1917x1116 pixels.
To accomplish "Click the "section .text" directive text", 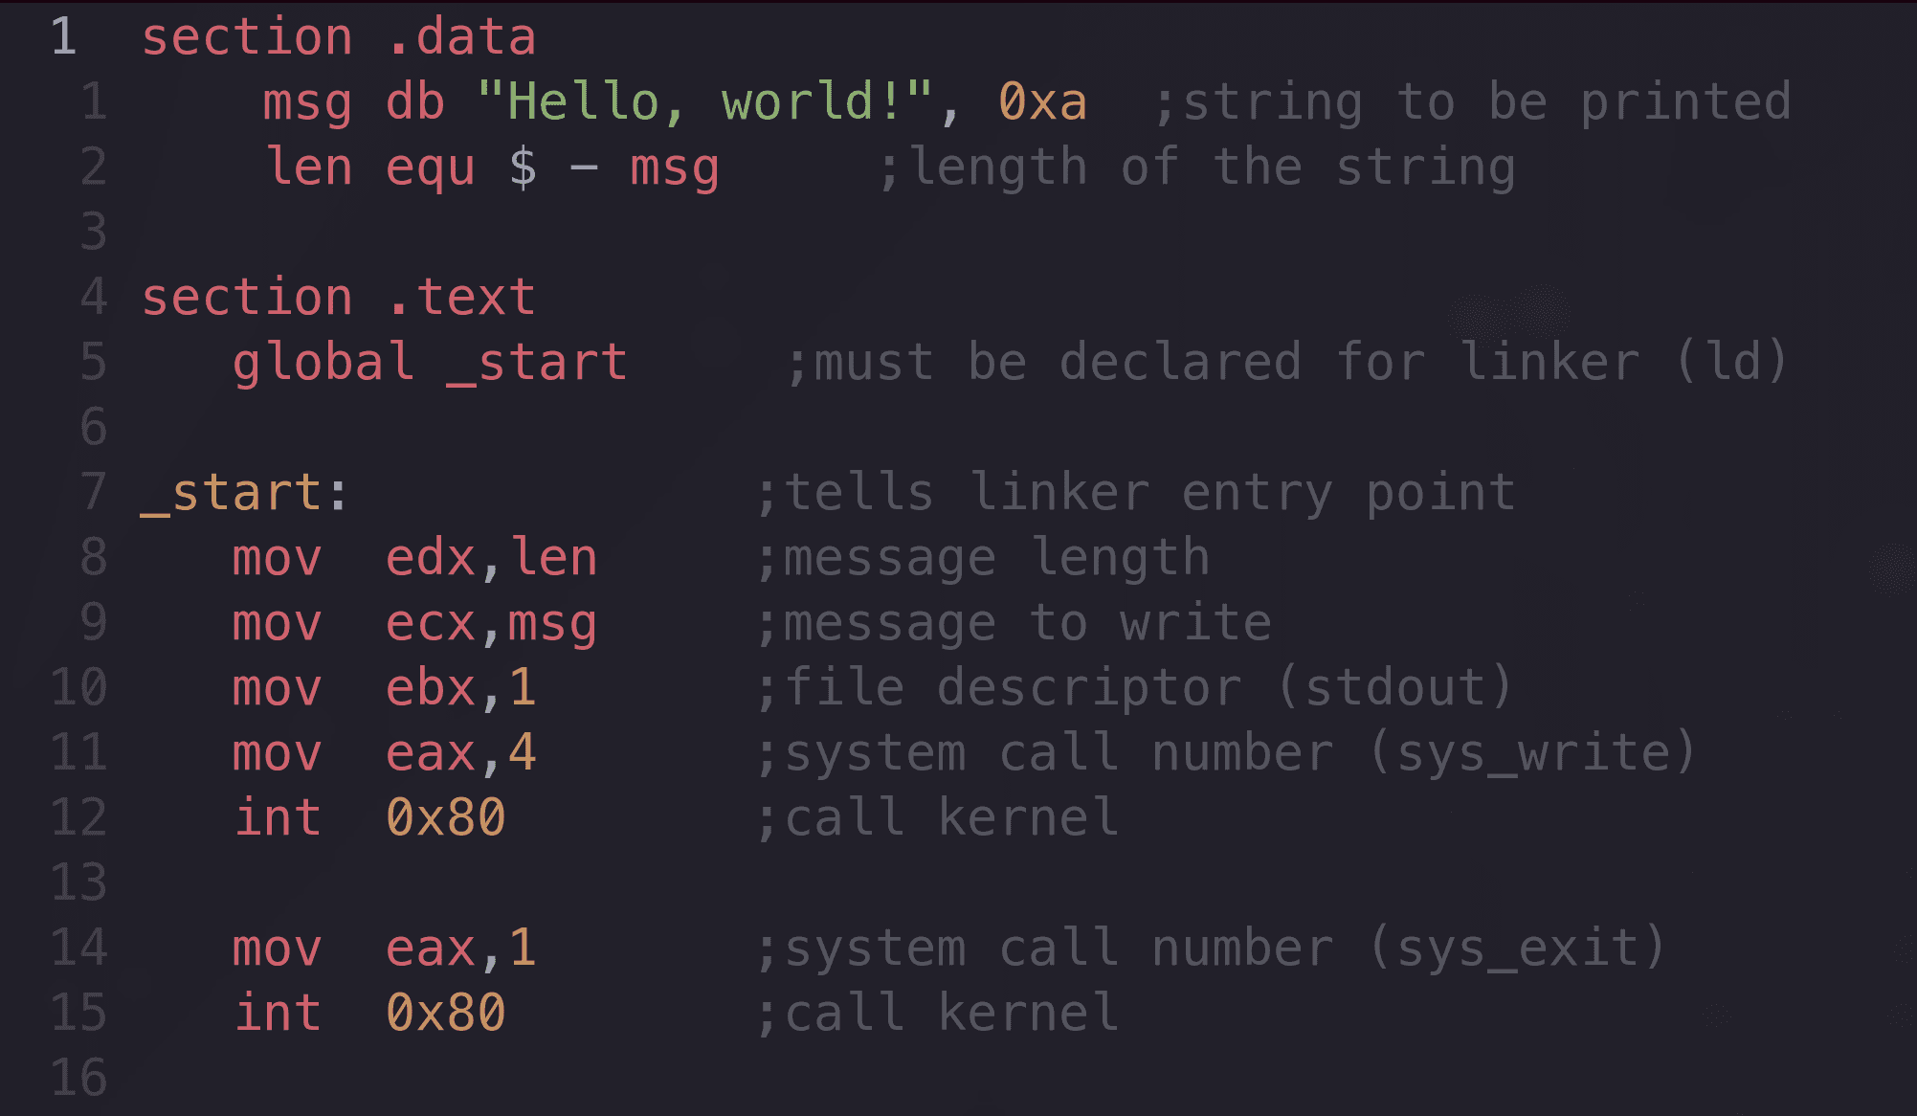I will (338, 298).
